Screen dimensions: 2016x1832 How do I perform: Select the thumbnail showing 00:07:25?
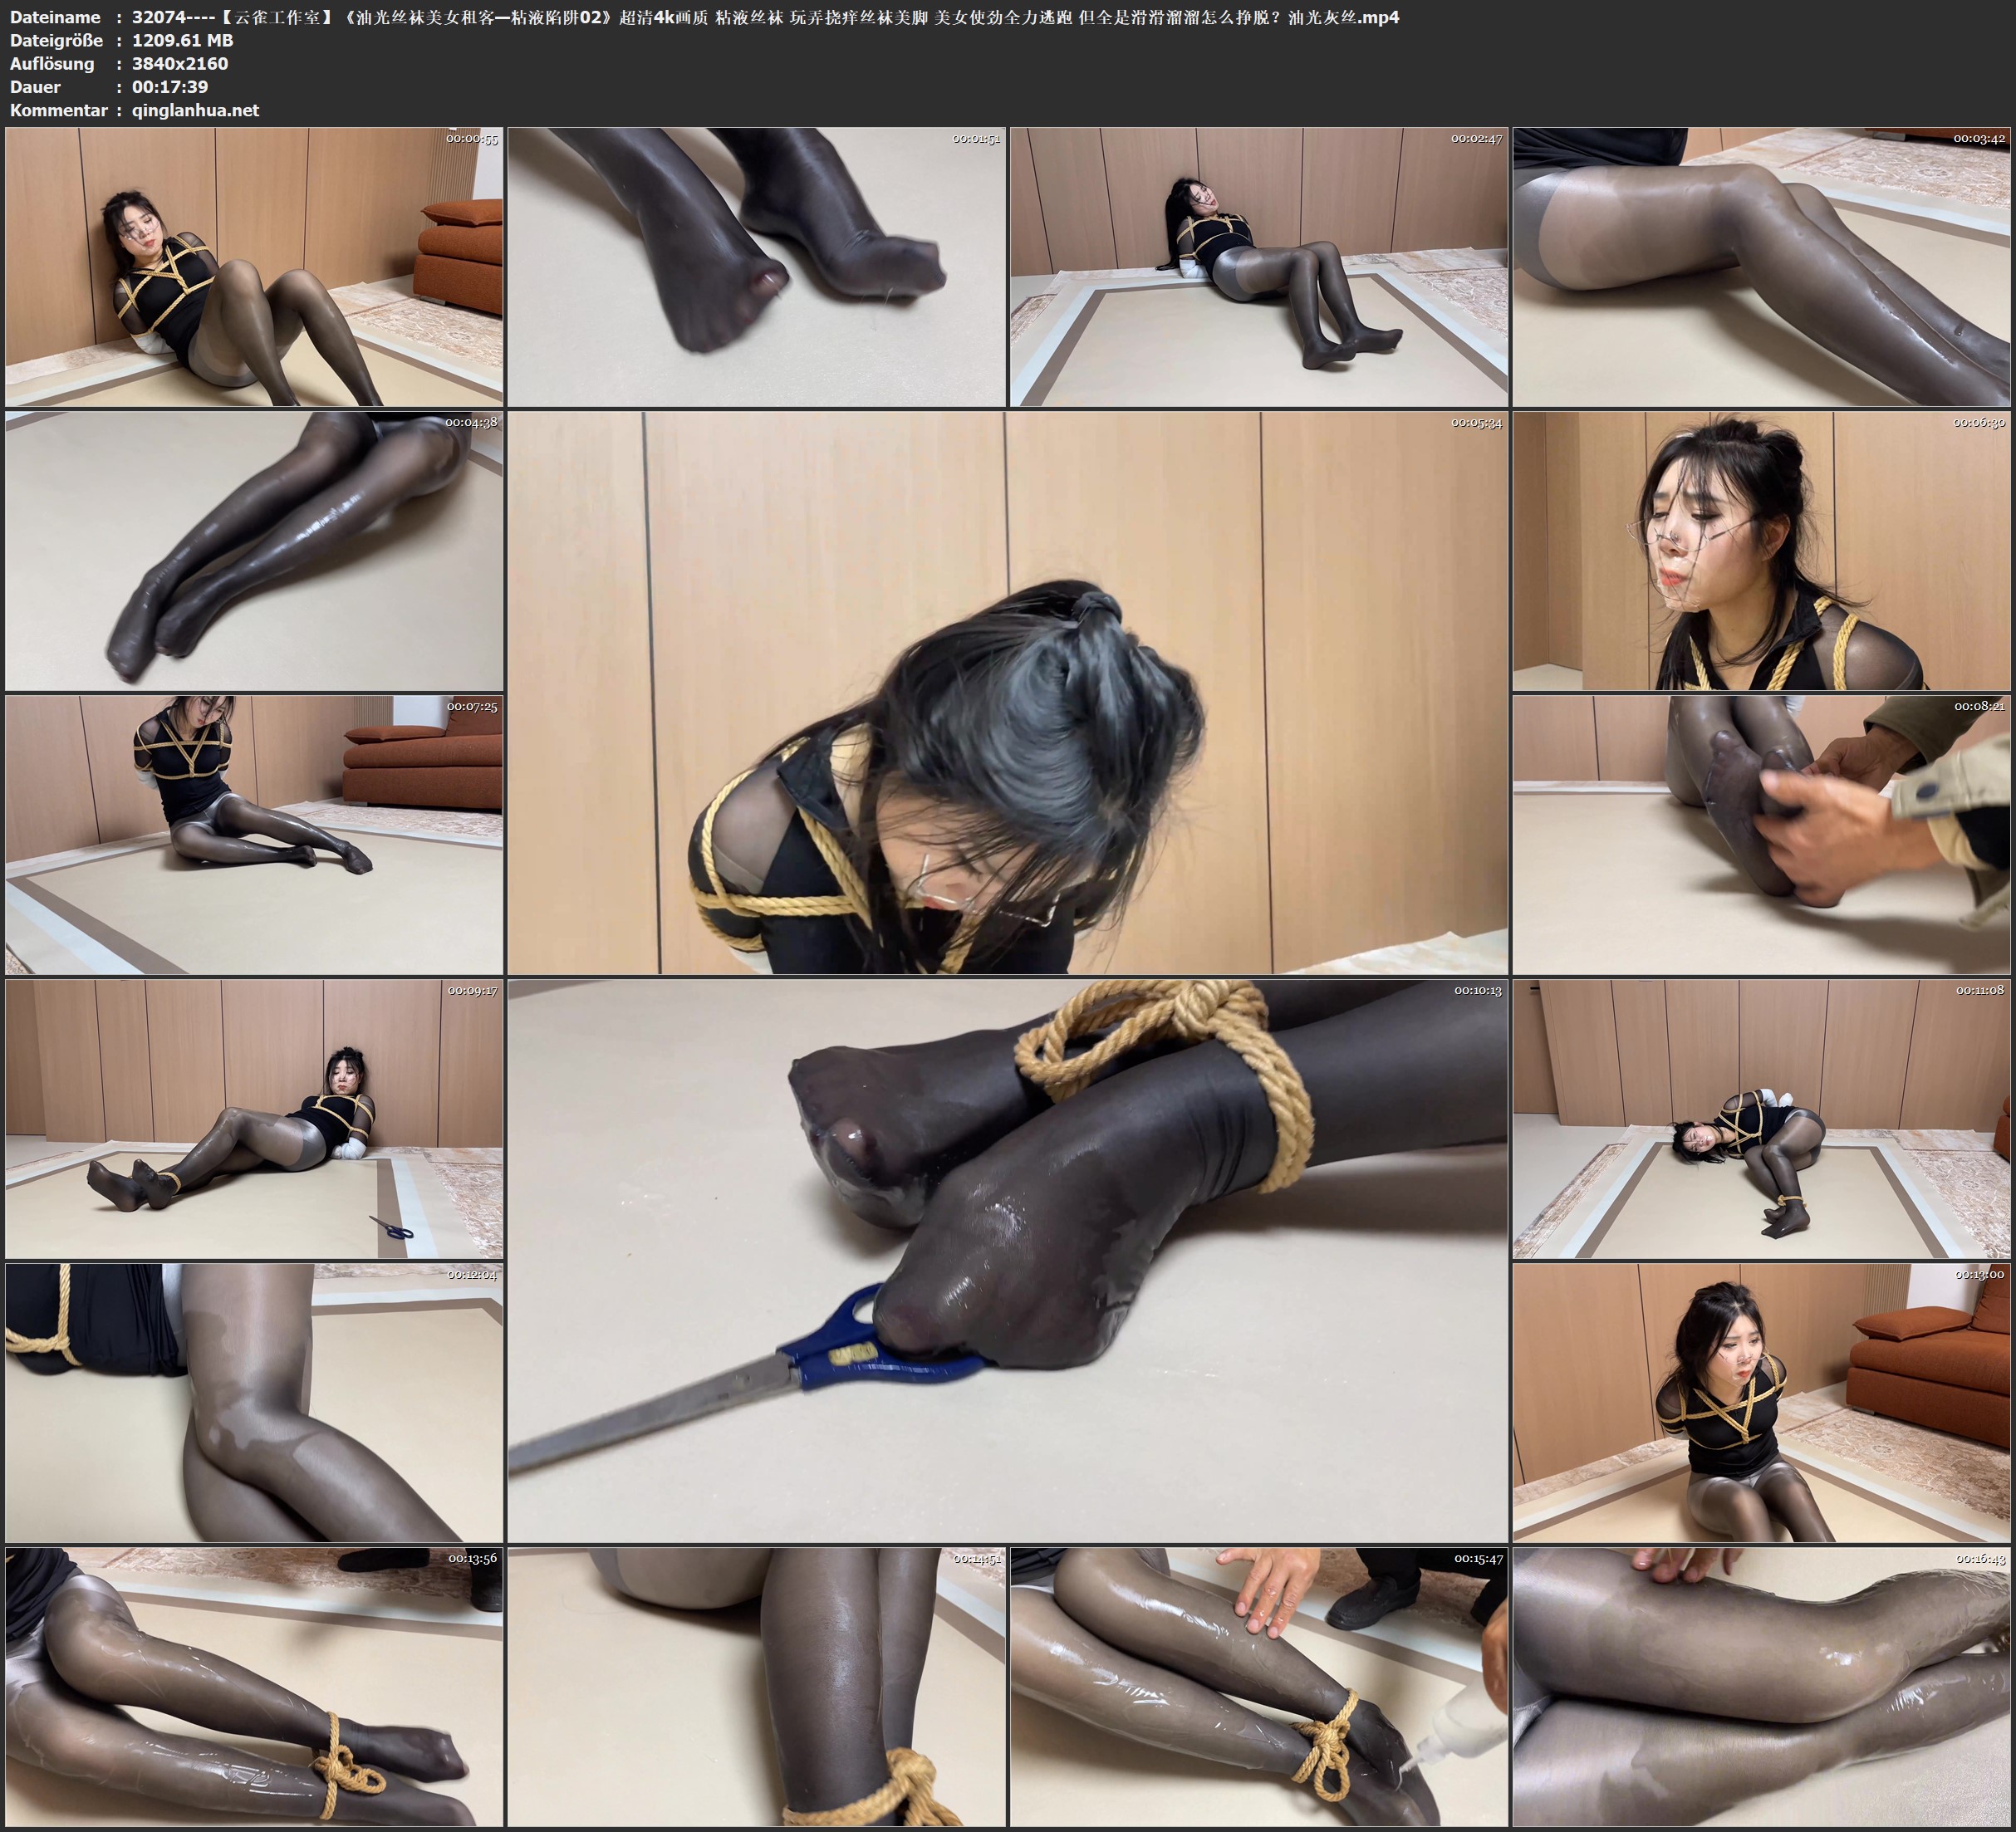[254, 835]
